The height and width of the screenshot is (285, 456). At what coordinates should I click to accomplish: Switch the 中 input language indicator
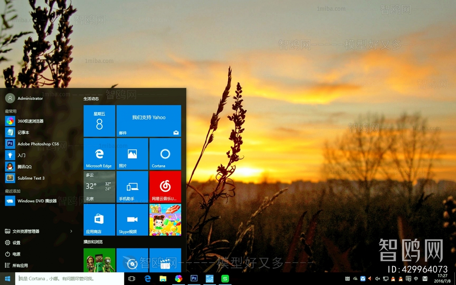pos(416,278)
